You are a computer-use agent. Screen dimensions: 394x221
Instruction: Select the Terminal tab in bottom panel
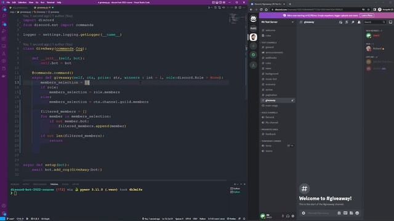[x=54, y=184]
